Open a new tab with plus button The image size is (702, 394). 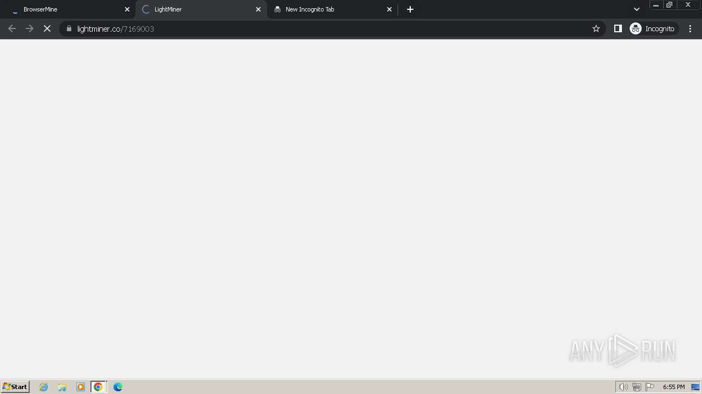click(410, 9)
